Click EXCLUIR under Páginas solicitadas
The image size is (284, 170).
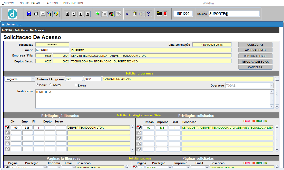(249, 163)
